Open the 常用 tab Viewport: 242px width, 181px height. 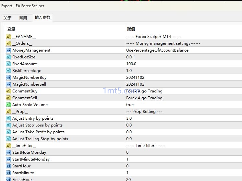(23, 18)
